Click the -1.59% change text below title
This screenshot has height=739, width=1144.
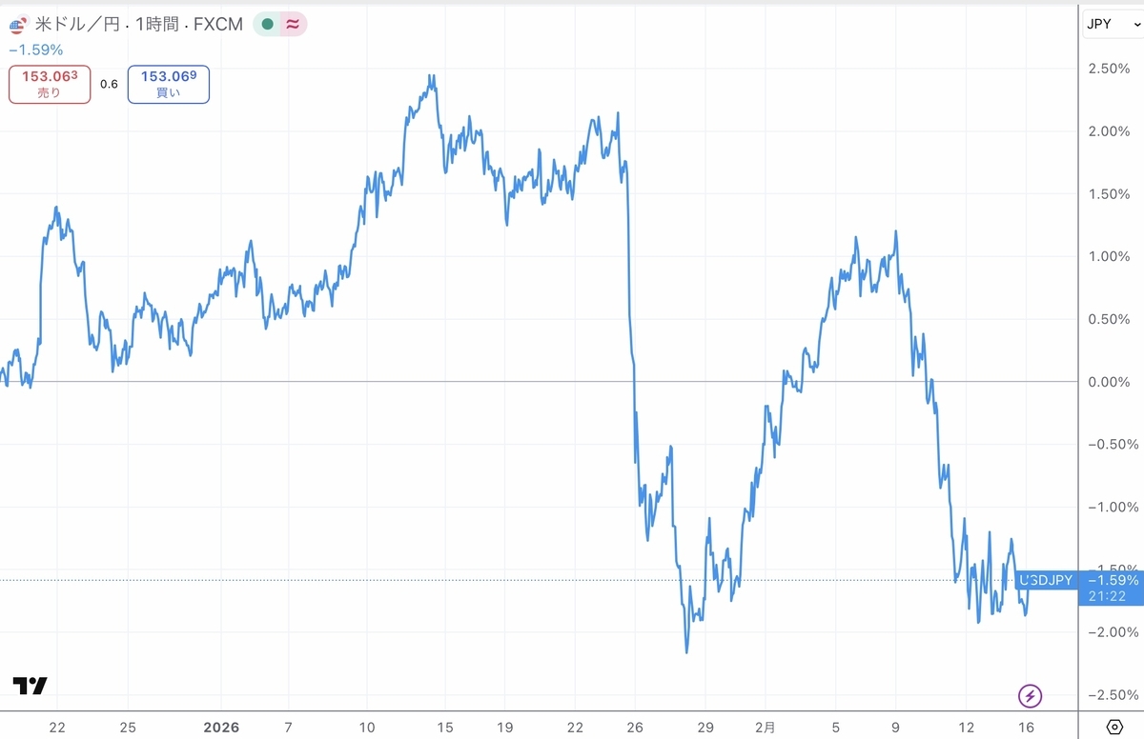[36, 50]
